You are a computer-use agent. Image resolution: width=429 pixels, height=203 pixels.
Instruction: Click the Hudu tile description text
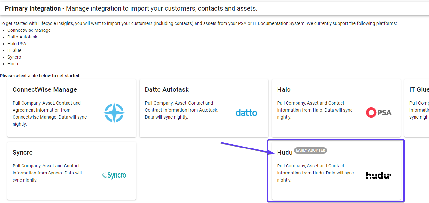[x=315, y=173]
